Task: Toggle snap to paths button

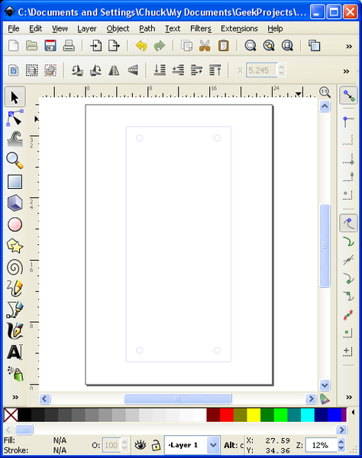Action: pos(348,242)
